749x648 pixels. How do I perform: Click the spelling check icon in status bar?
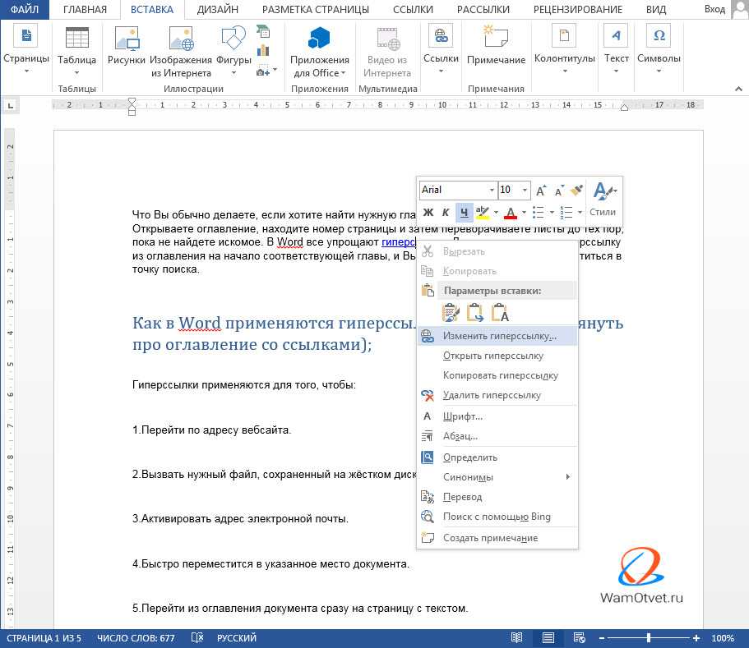197,638
